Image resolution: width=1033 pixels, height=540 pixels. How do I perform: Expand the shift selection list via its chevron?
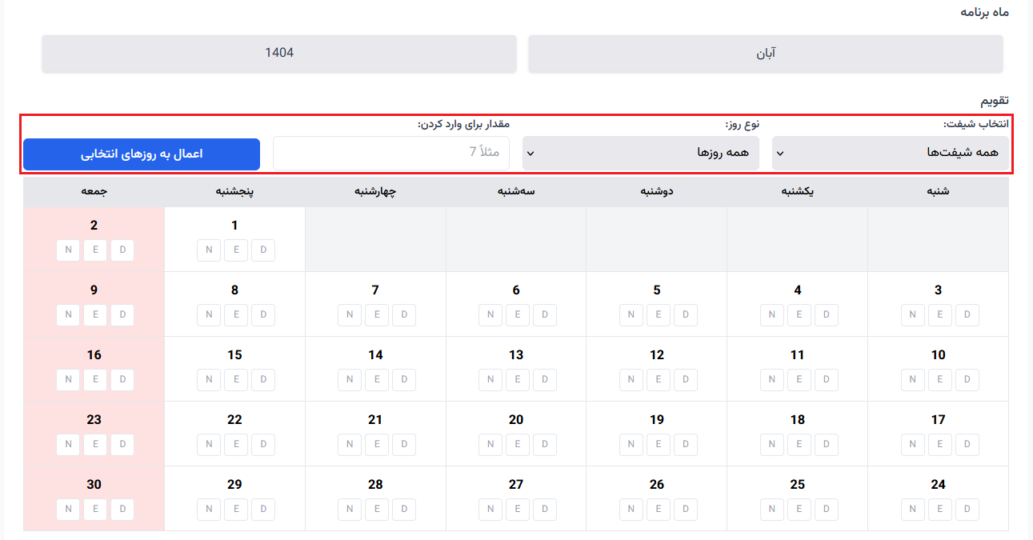tap(779, 152)
